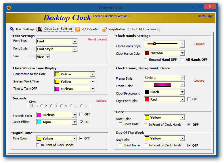This screenshot has height=163, width=224.
Task: Click the gears icon on Main Settings tab
Action: (x=12, y=29)
